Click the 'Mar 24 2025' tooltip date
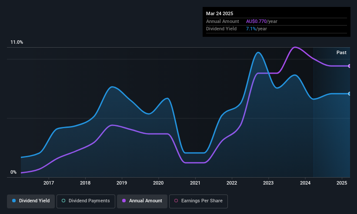The height and width of the screenshot is (214, 357). tap(220, 13)
